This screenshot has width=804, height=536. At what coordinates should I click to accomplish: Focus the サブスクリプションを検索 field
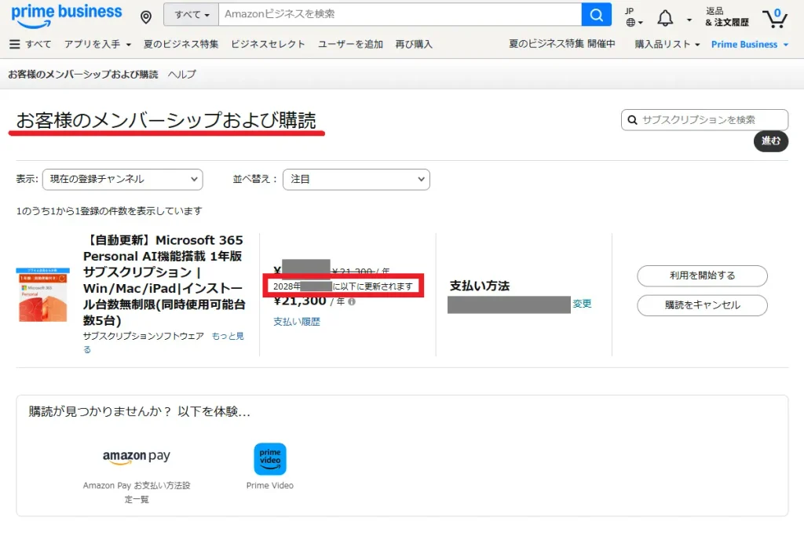point(704,120)
